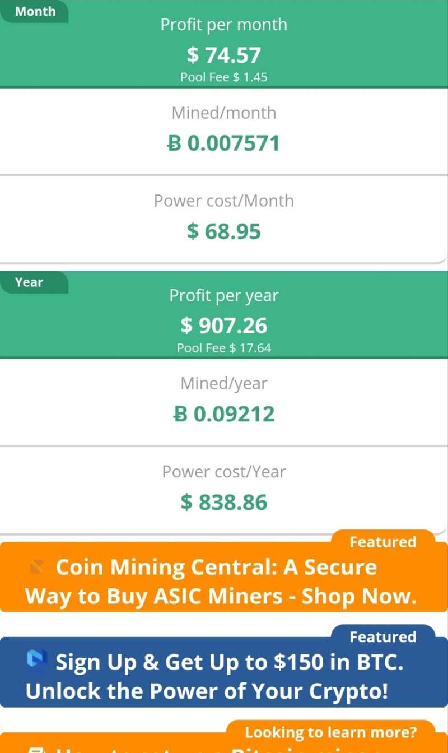Tap the Looking to learn more tag

(x=330, y=732)
